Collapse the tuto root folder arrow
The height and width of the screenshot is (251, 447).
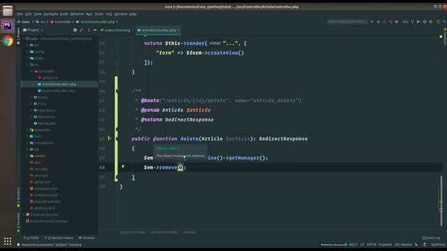[24, 38]
